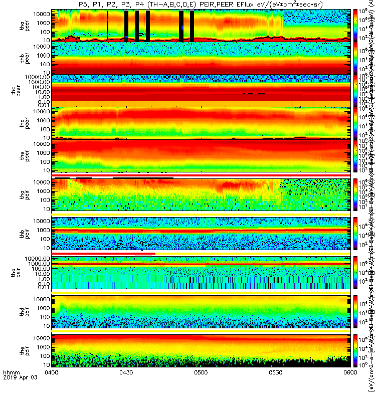Click inside the thd peir spectrogram
The height and width of the screenshot is (401, 376).
201,311
